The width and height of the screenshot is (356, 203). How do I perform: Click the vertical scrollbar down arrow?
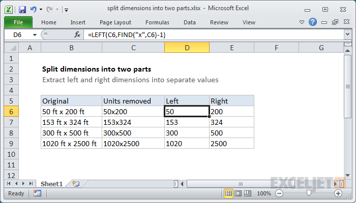(x=347, y=175)
